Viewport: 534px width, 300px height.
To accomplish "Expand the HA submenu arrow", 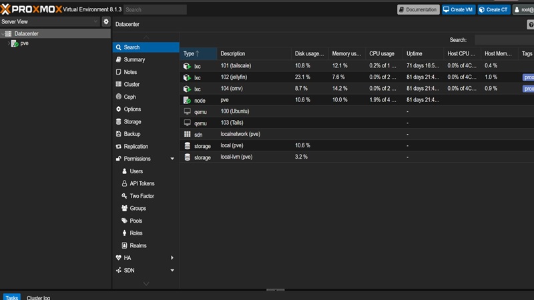I will coord(172,258).
